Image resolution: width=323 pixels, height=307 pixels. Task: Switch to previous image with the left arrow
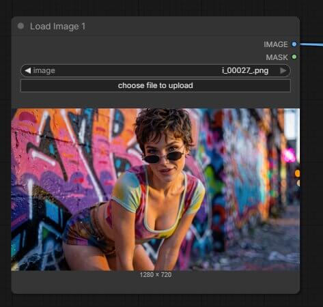[x=28, y=71]
